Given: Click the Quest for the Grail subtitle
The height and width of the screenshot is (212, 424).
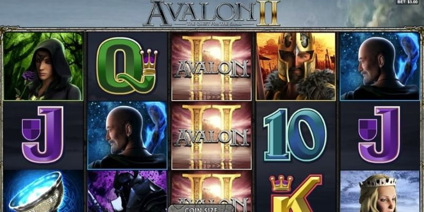Looking at the screenshot, I should [211, 23].
